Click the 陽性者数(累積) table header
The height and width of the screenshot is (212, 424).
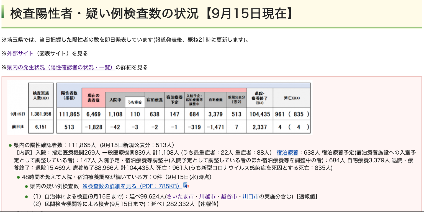click(69, 95)
